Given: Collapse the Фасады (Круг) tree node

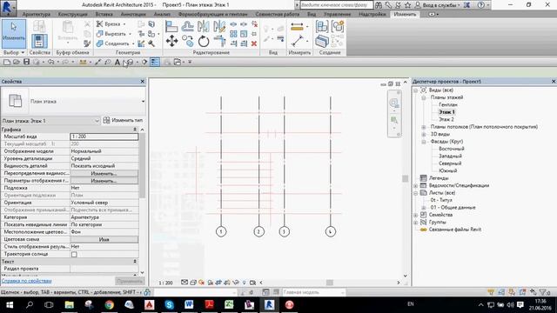Looking at the screenshot, I should 424,142.
